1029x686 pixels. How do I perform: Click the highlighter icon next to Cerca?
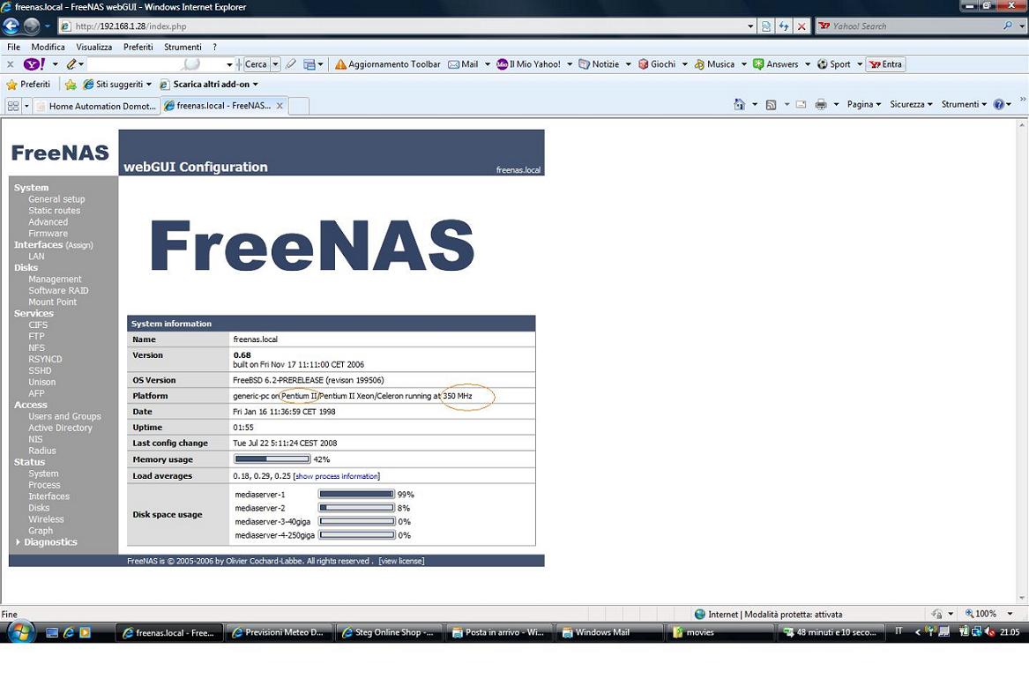pos(291,64)
